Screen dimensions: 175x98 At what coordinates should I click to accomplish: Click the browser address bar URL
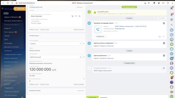coord(27,3)
